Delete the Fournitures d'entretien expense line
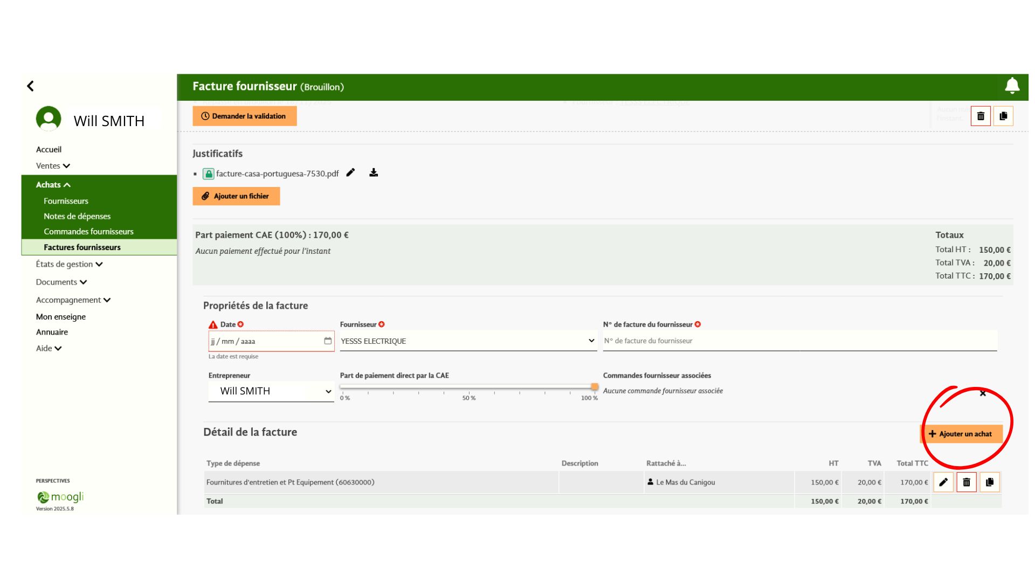The image size is (1035, 582). (967, 482)
